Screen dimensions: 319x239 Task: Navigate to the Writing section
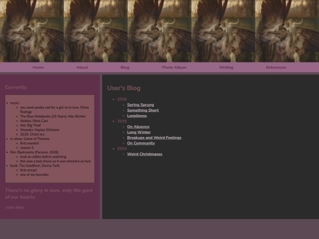tap(226, 67)
